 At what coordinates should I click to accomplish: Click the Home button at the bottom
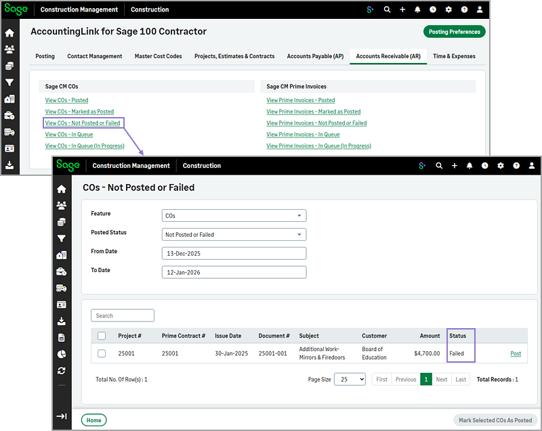[x=93, y=420]
